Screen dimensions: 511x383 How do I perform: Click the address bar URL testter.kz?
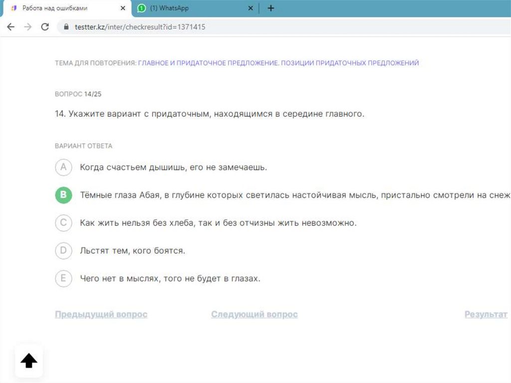140,27
